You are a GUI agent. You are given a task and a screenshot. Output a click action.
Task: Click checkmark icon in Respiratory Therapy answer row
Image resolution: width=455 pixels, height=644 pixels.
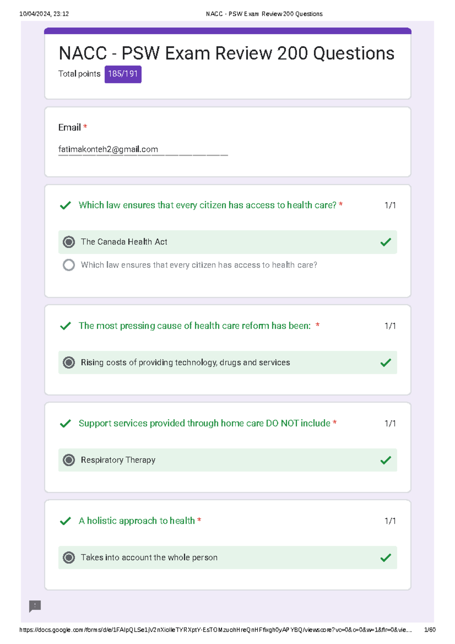[386, 460]
